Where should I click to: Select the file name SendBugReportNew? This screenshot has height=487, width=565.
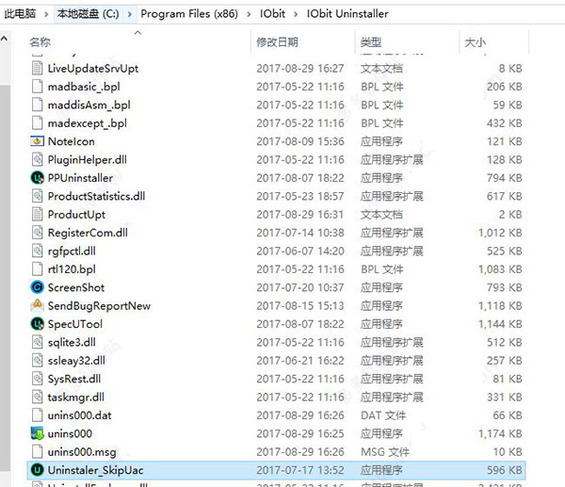coord(99,306)
